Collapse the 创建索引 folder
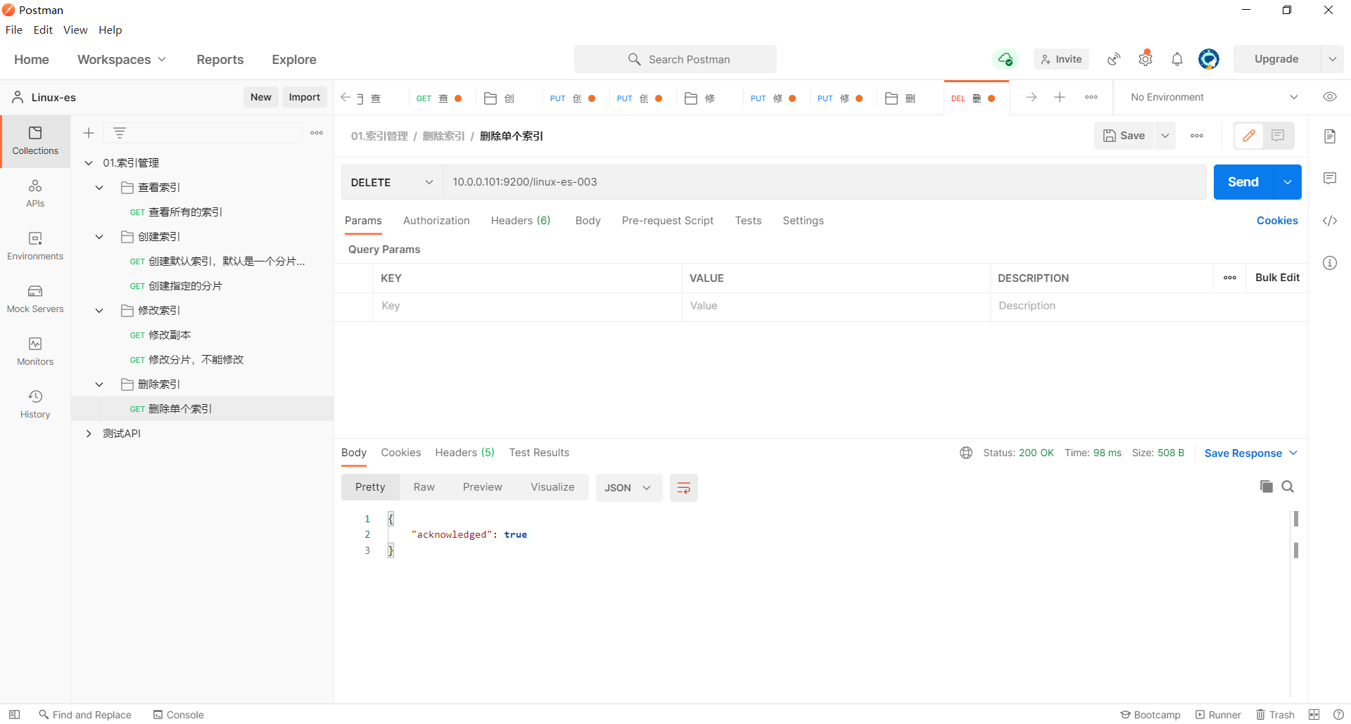 [99, 237]
